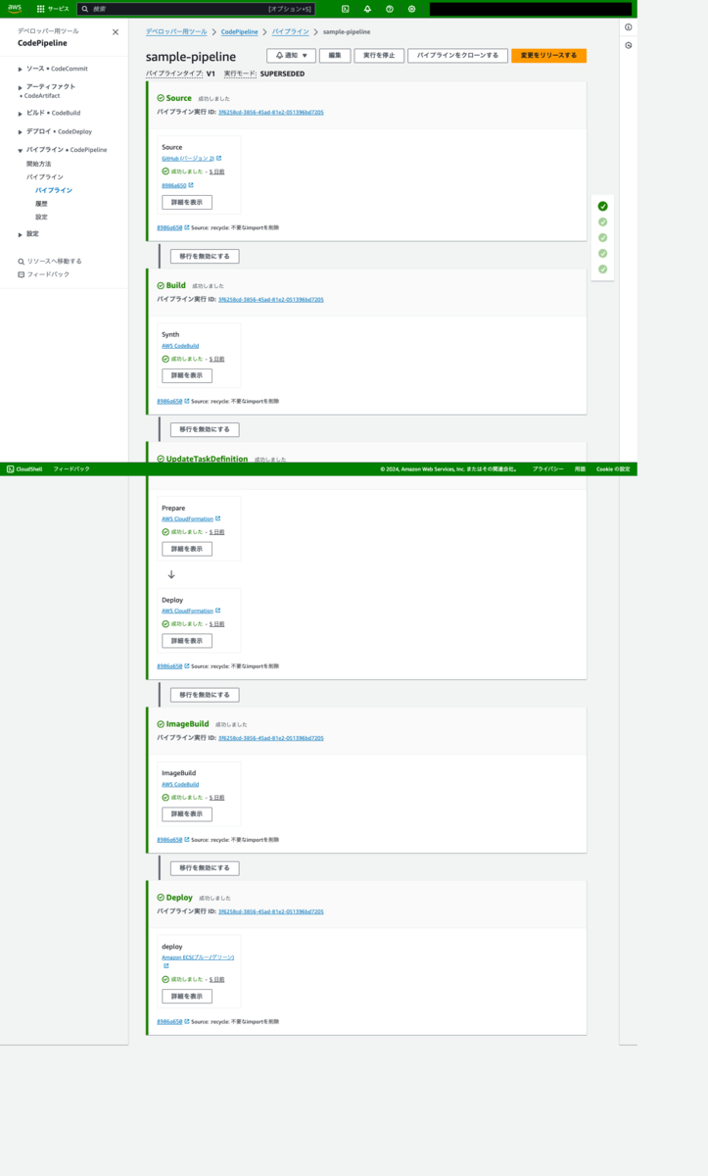Open CloudShell from the top bar icon
Image resolution: width=708 pixels, height=1176 pixels.
click(346, 9)
